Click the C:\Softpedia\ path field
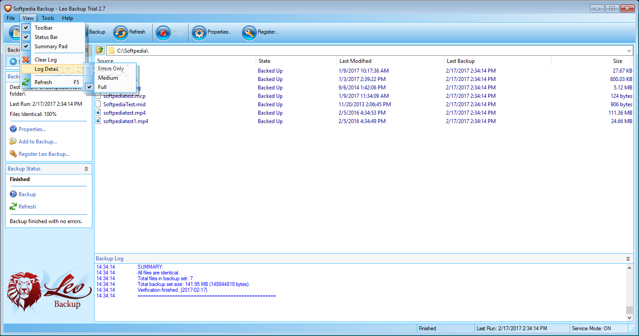Viewport: 639px width, 336px height. click(x=370, y=50)
